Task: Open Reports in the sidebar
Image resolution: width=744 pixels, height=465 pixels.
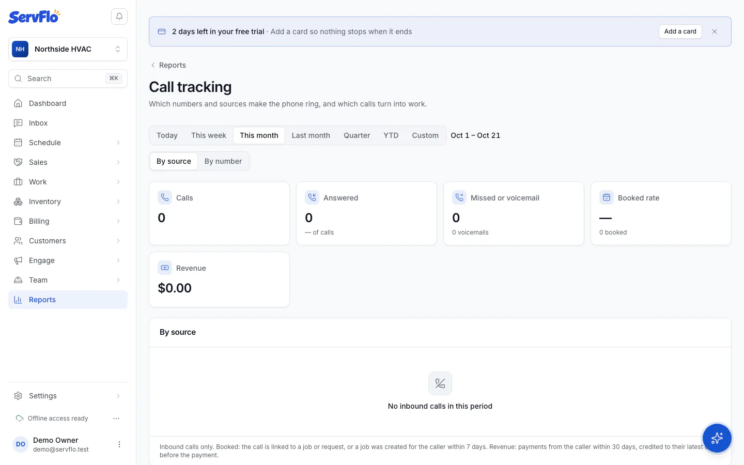Action: coord(68,300)
